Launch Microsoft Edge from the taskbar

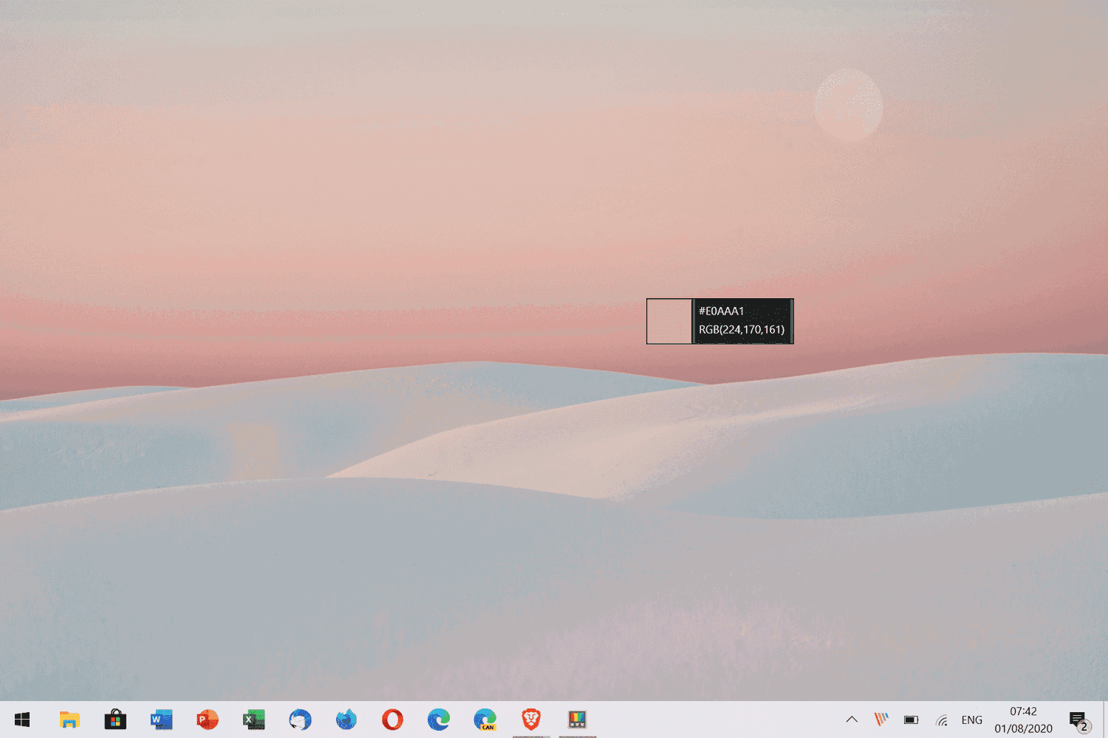point(439,720)
